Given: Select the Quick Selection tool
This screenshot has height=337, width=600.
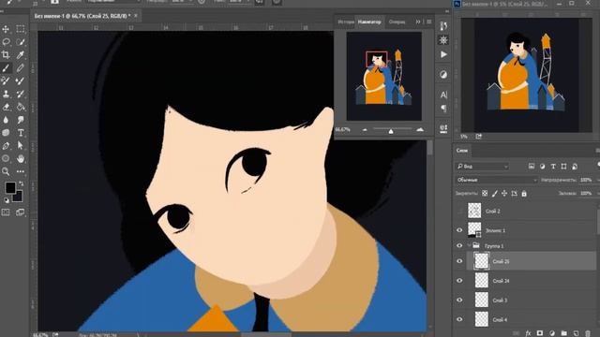Looking at the screenshot, I should pyautogui.click(x=21, y=41).
